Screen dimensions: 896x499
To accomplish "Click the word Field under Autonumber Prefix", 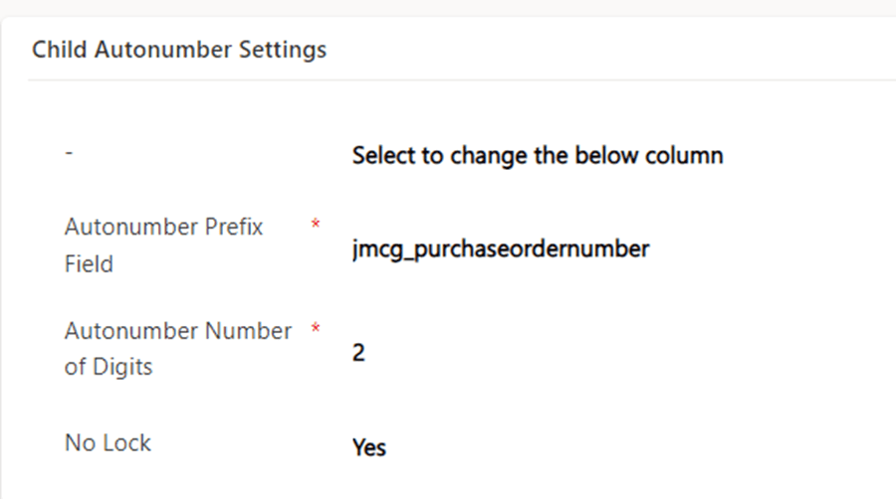I will point(89,264).
